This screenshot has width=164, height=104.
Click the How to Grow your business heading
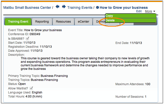124,8
